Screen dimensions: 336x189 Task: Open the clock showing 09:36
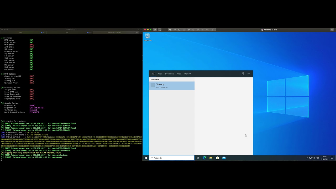324,158
